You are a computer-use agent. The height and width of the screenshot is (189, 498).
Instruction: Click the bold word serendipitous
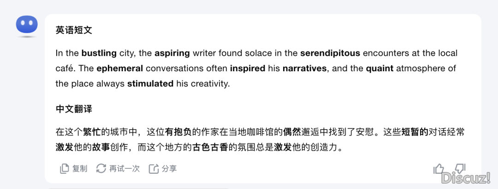[x=330, y=53]
